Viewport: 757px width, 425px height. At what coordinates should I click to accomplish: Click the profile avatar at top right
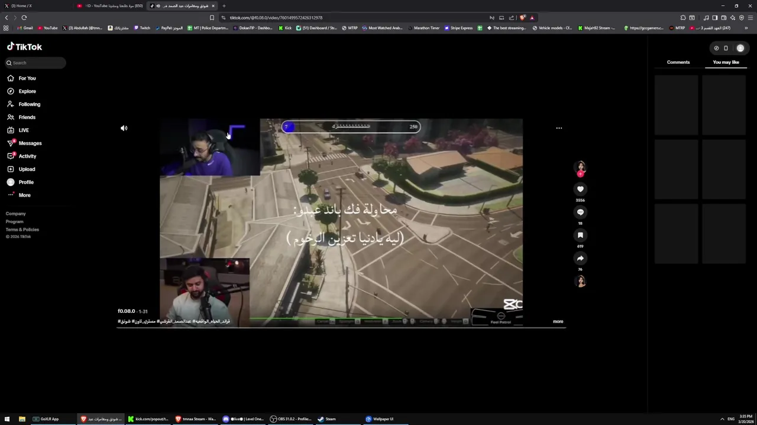[x=740, y=48]
